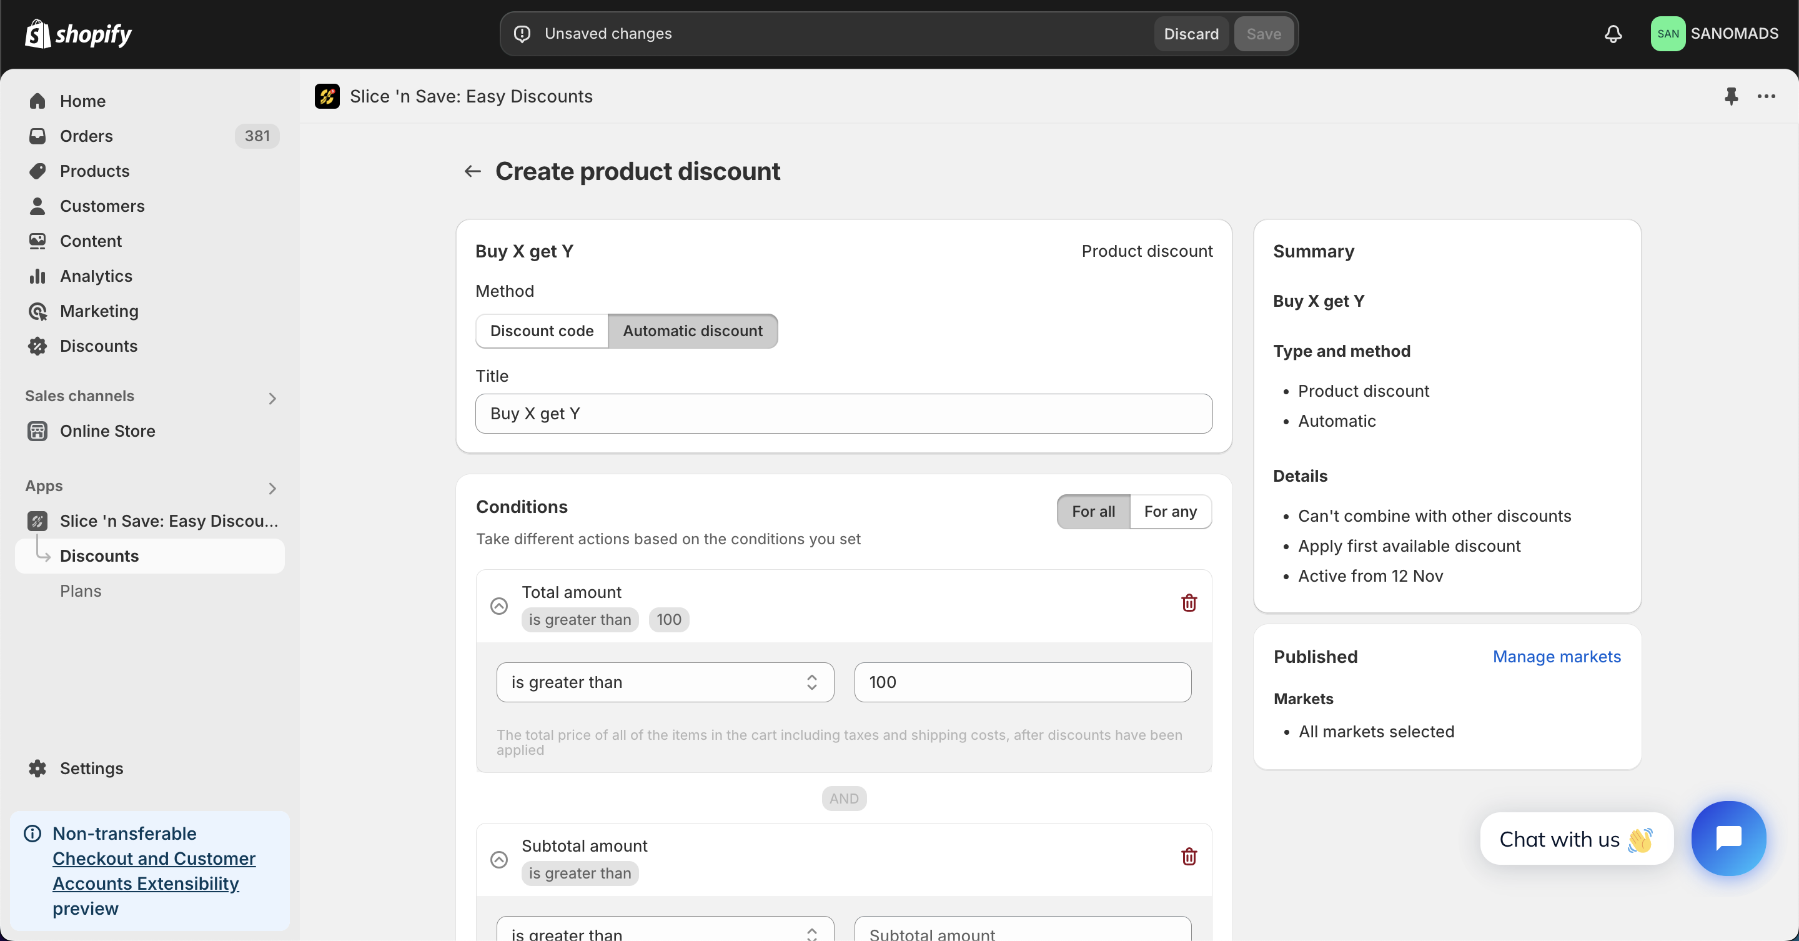Collapse the Subtotal amount condition

tap(498, 859)
